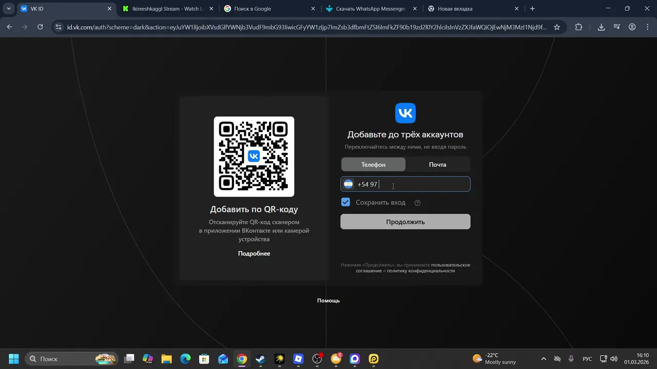Switch to the Почта login tab

438,165
